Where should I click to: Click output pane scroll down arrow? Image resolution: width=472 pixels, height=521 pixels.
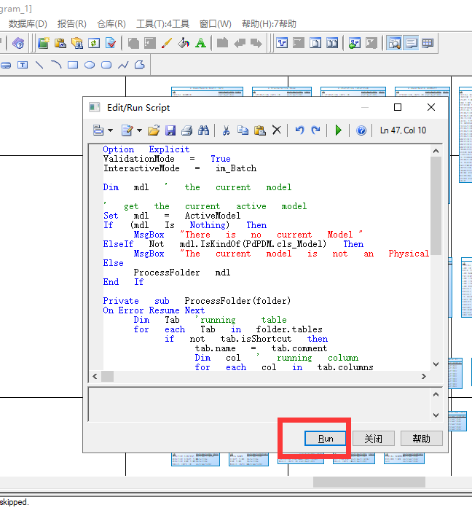click(x=436, y=415)
